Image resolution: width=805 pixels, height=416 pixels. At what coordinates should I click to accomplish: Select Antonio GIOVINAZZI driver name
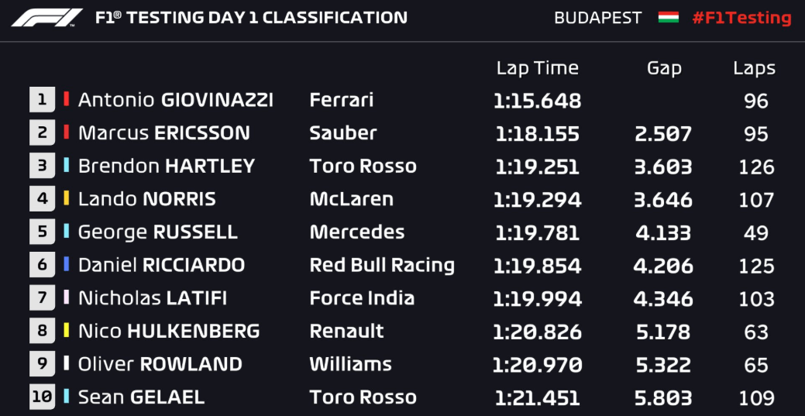pos(176,100)
